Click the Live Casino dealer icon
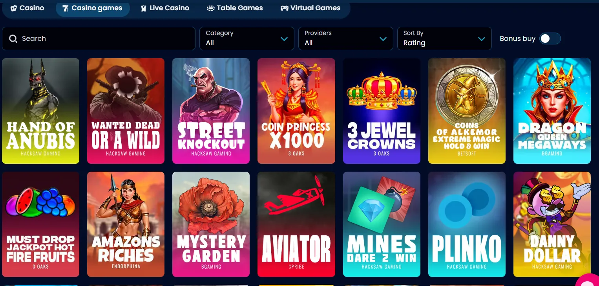 coord(144,8)
